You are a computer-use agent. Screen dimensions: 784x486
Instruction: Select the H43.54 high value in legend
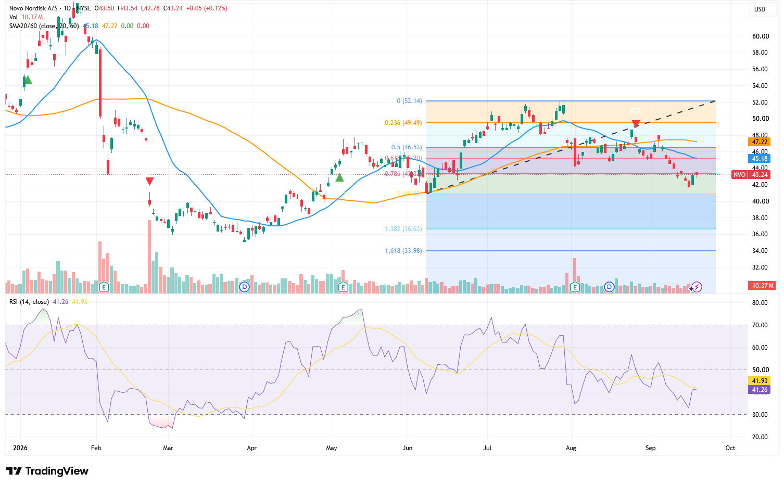[128, 8]
